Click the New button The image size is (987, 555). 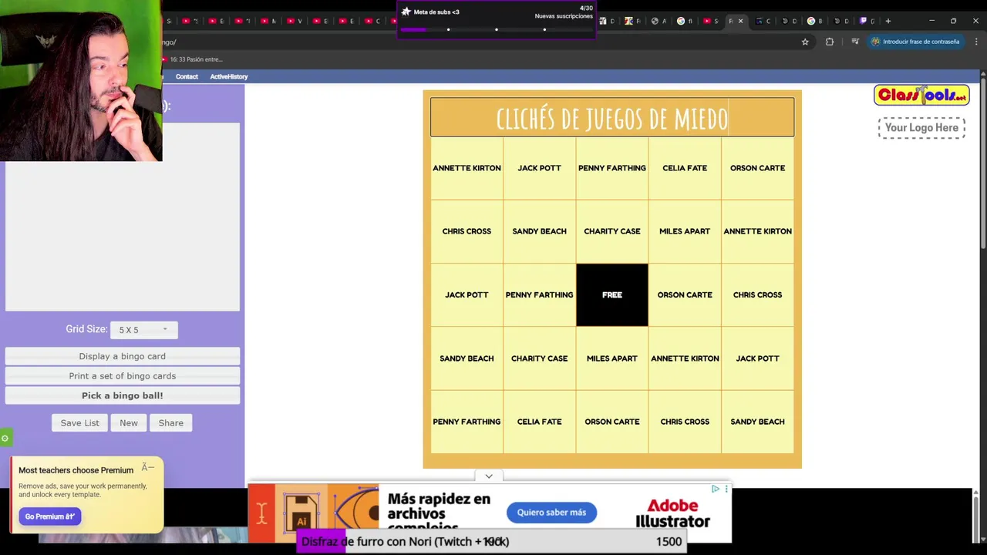[129, 422]
